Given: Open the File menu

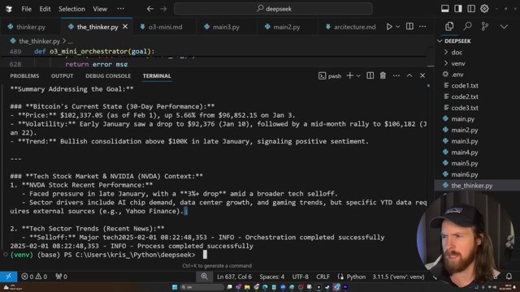Looking at the screenshot, I should click(27, 9).
